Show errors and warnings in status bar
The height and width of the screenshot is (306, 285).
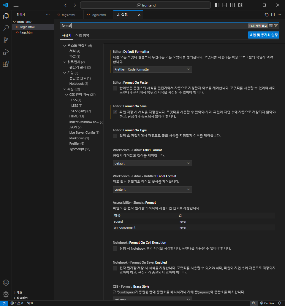click(x=17, y=303)
